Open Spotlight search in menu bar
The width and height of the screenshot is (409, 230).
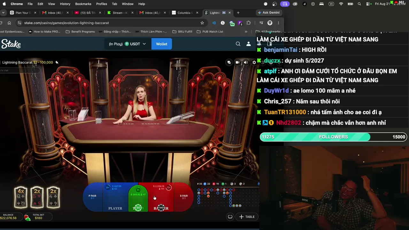(359, 4)
